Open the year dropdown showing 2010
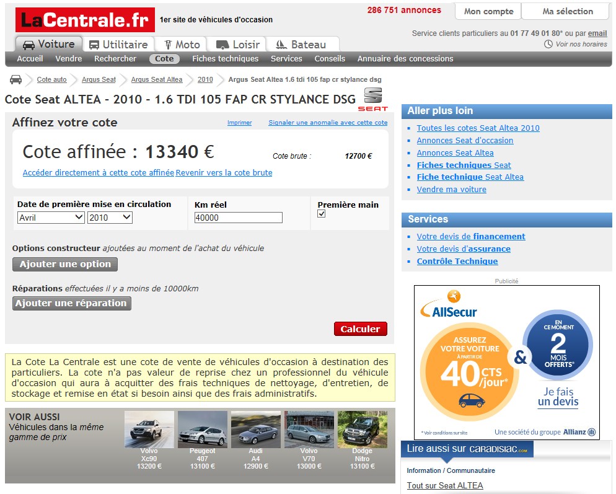The height and width of the screenshot is (494, 616). [110, 218]
